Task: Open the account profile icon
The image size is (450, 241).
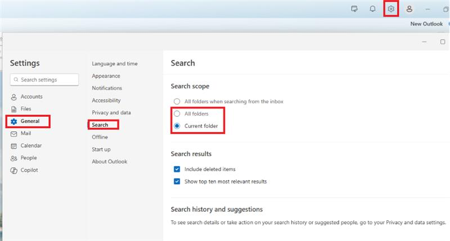Action: coord(409,9)
